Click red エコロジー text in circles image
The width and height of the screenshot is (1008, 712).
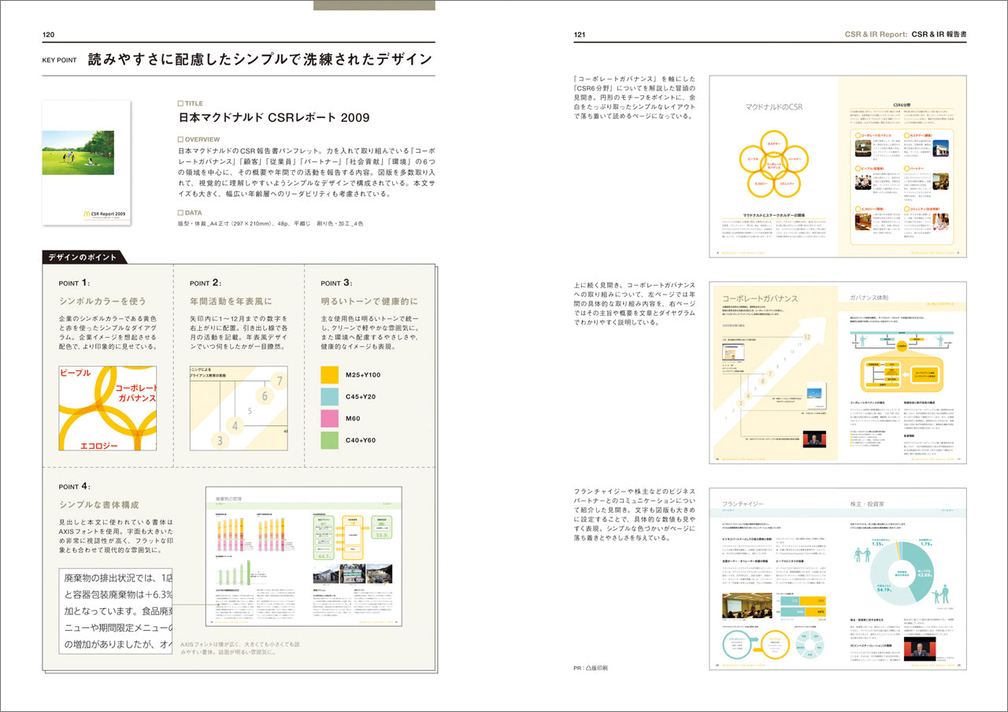(99, 445)
